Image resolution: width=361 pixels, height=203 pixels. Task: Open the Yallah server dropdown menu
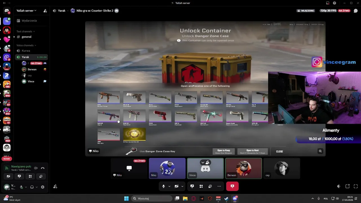click(27, 10)
